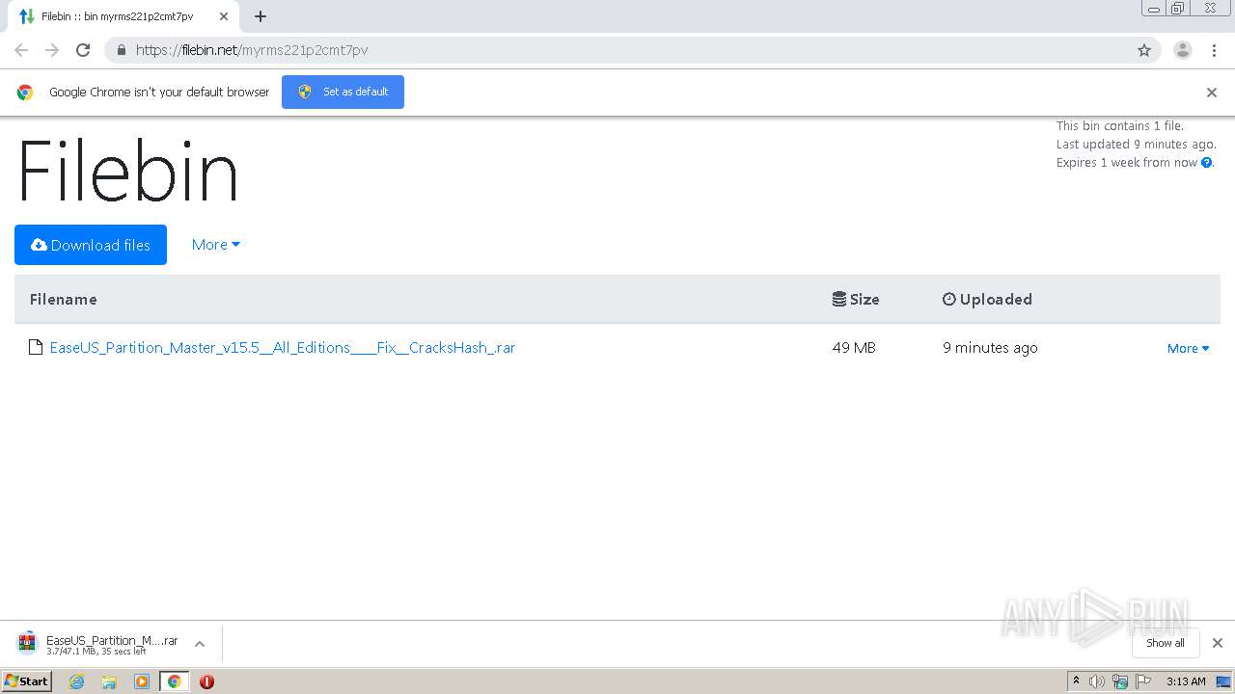Screen dimensions: 1235x694
Task: Open Chrome's three-dot menu
Action: pos(1214,50)
